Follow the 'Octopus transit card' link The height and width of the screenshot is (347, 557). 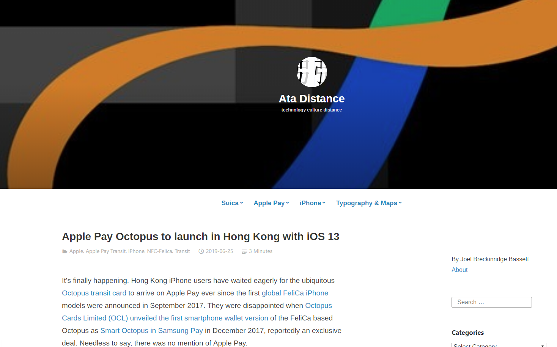click(94, 293)
